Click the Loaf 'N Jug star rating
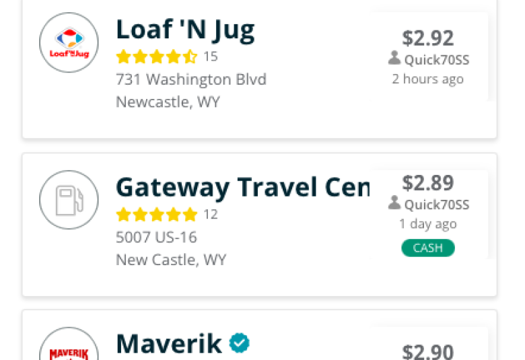The height and width of the screenshot is (360, 525). [x=157, y=57]
